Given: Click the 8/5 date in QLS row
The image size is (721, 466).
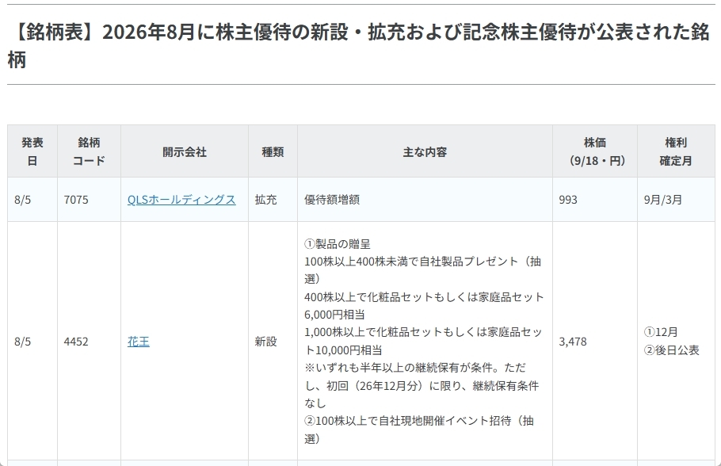Looking at the screenshot, I should click(x=22, y=200).
